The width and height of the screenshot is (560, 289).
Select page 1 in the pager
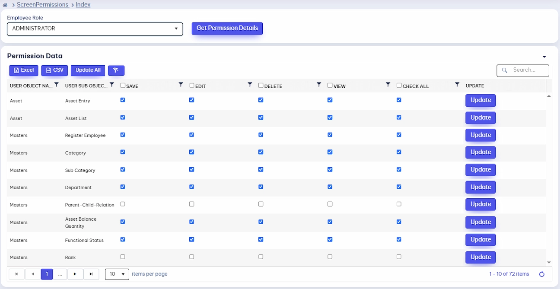click(47, 274)
